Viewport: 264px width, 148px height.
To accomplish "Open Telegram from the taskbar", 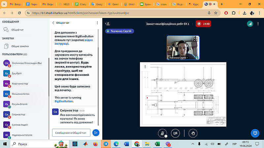I will point(106,144).
